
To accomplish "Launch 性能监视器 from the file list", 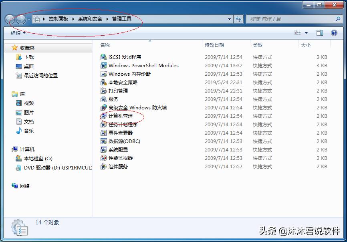I will 117,158.
